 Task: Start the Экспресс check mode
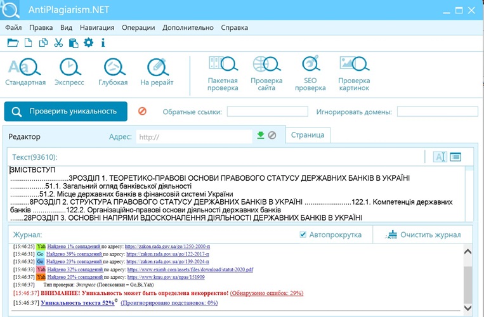point(69,72)
